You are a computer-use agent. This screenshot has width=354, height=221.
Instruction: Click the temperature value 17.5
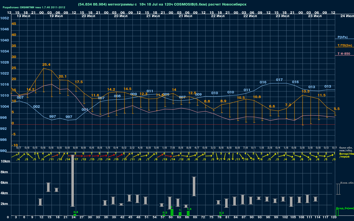point(79,82)
